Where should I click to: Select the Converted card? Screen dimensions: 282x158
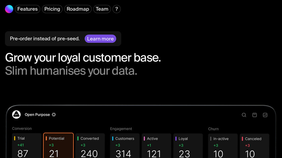[90, 146]
